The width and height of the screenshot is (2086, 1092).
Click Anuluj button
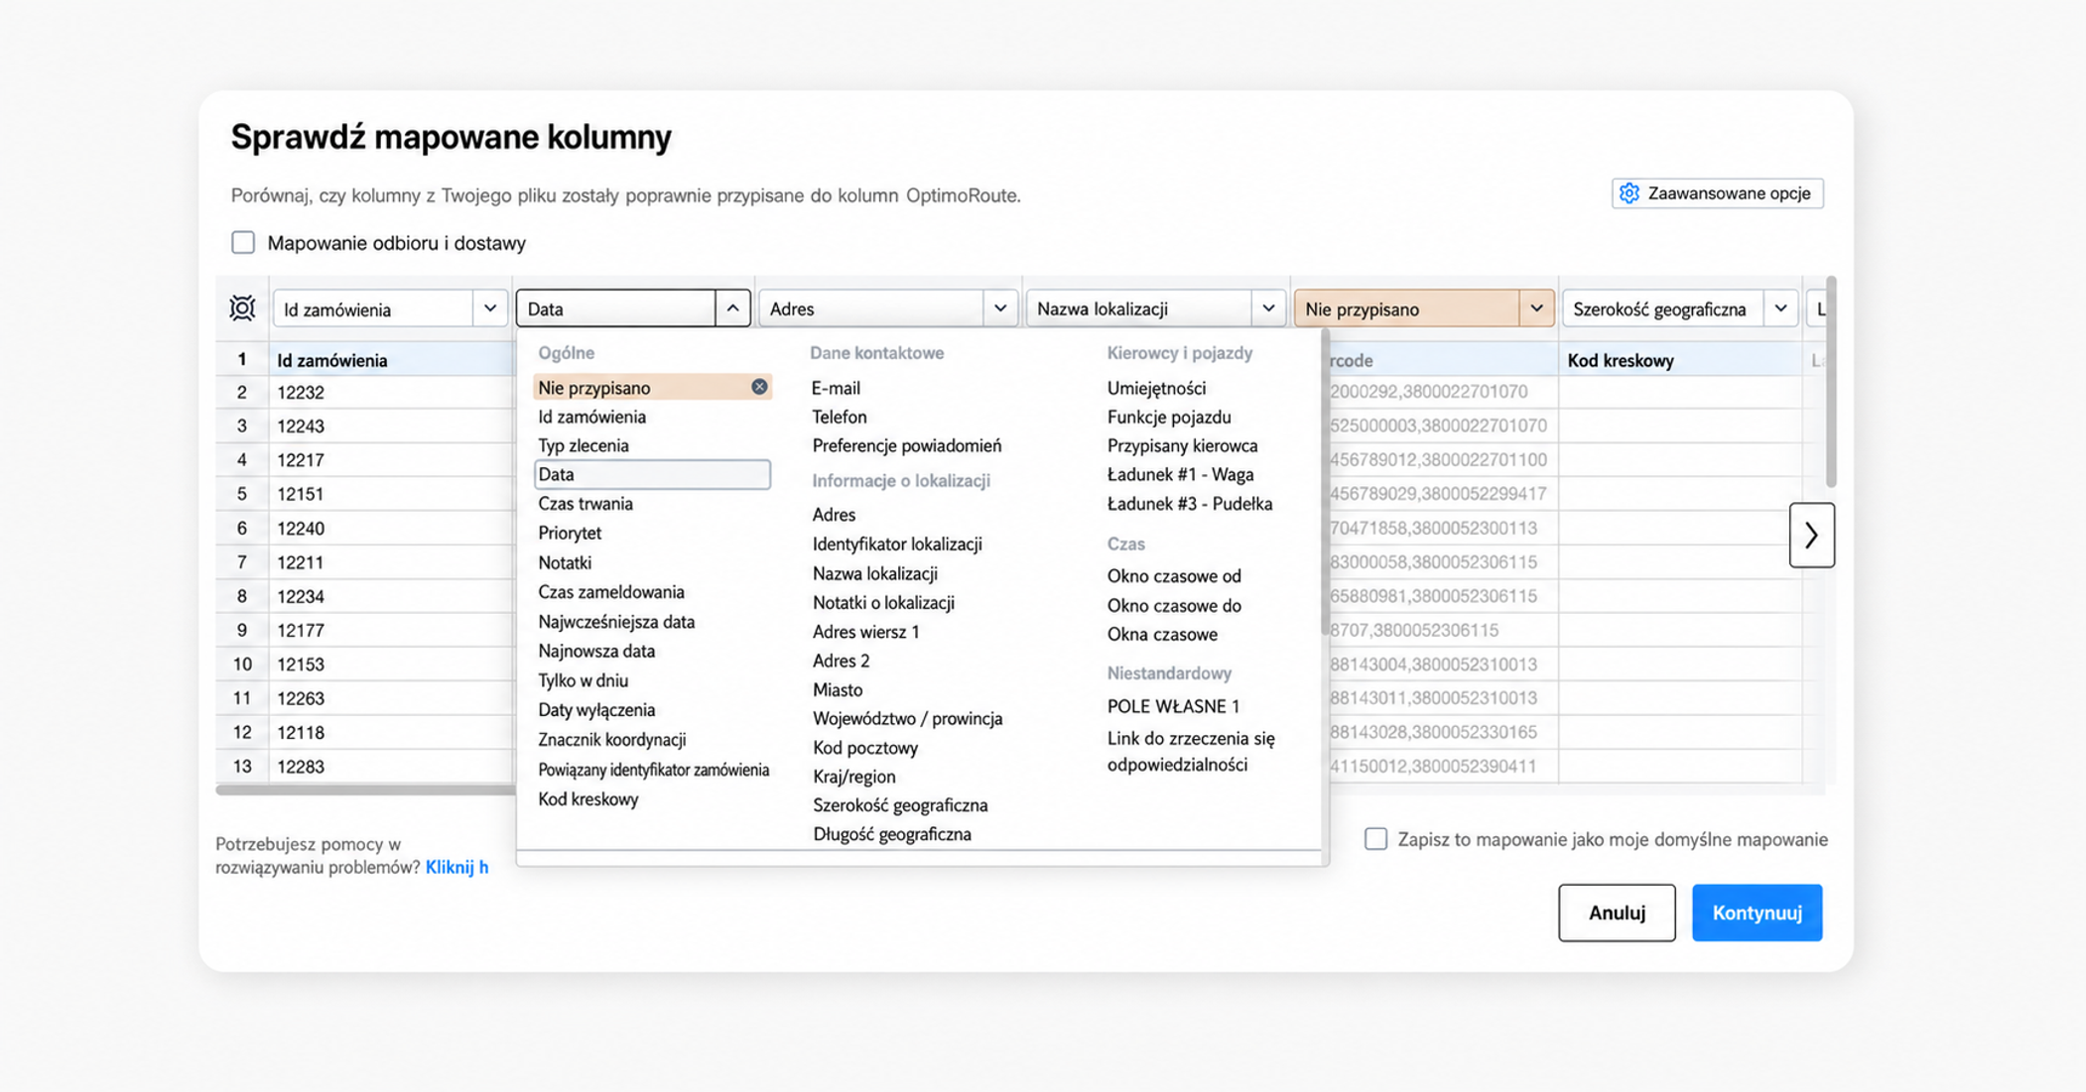(1617, 912)
